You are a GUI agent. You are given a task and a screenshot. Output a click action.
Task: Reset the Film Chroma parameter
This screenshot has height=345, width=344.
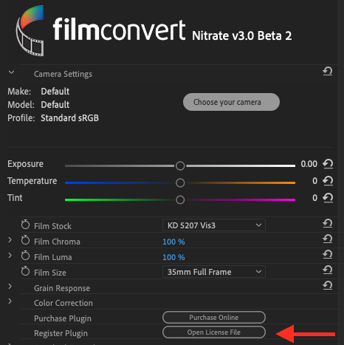click(328, 239)
